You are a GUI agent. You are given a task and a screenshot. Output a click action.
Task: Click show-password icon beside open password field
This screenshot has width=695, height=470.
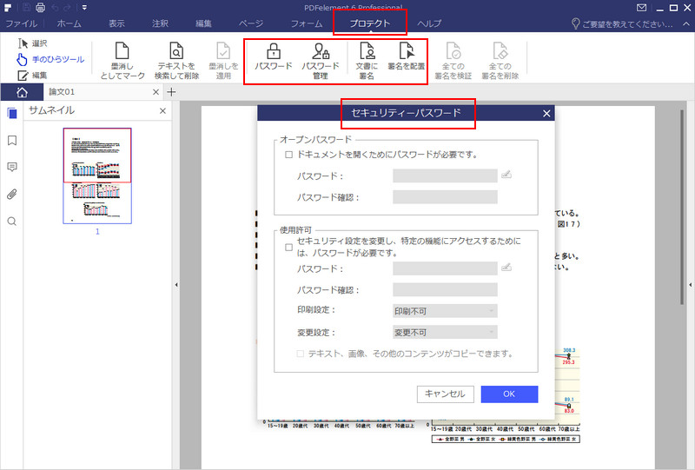tap(506, 175)
